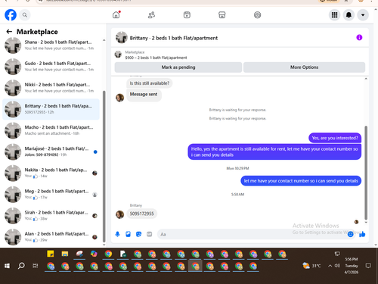Open the profile circle icon in navigation
This screenshot has width=378, height=284.
257,15
